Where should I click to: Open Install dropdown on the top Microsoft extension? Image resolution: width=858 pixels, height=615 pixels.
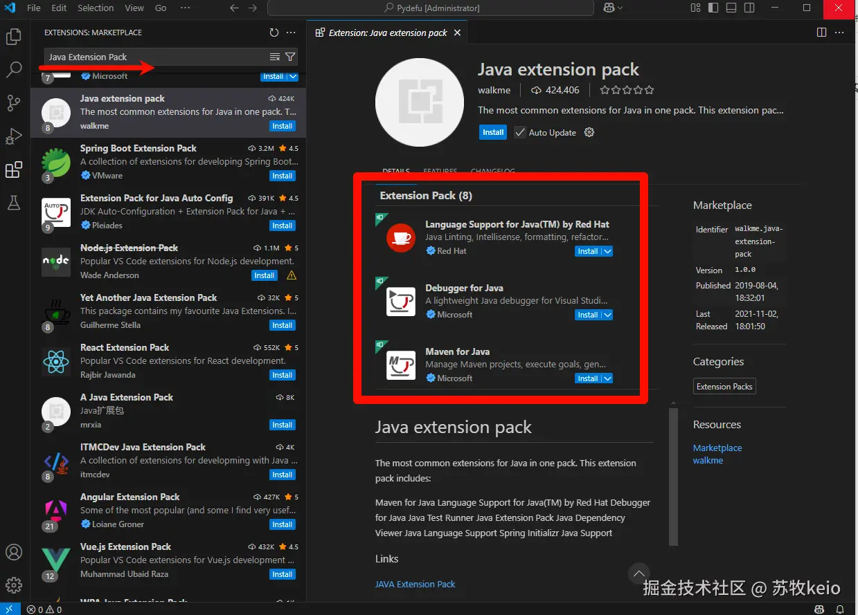pos(293,76)
